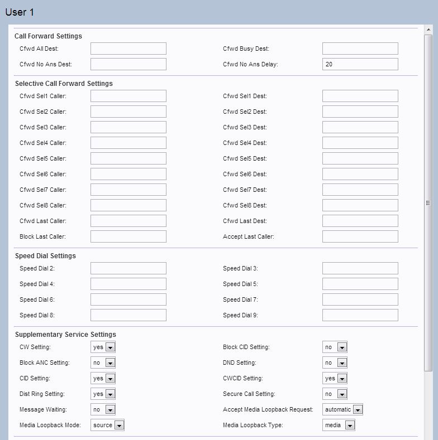Click the vertical scrollbar thumb
The height and width of the screenshot is (440, 438).
pos(429,202)
